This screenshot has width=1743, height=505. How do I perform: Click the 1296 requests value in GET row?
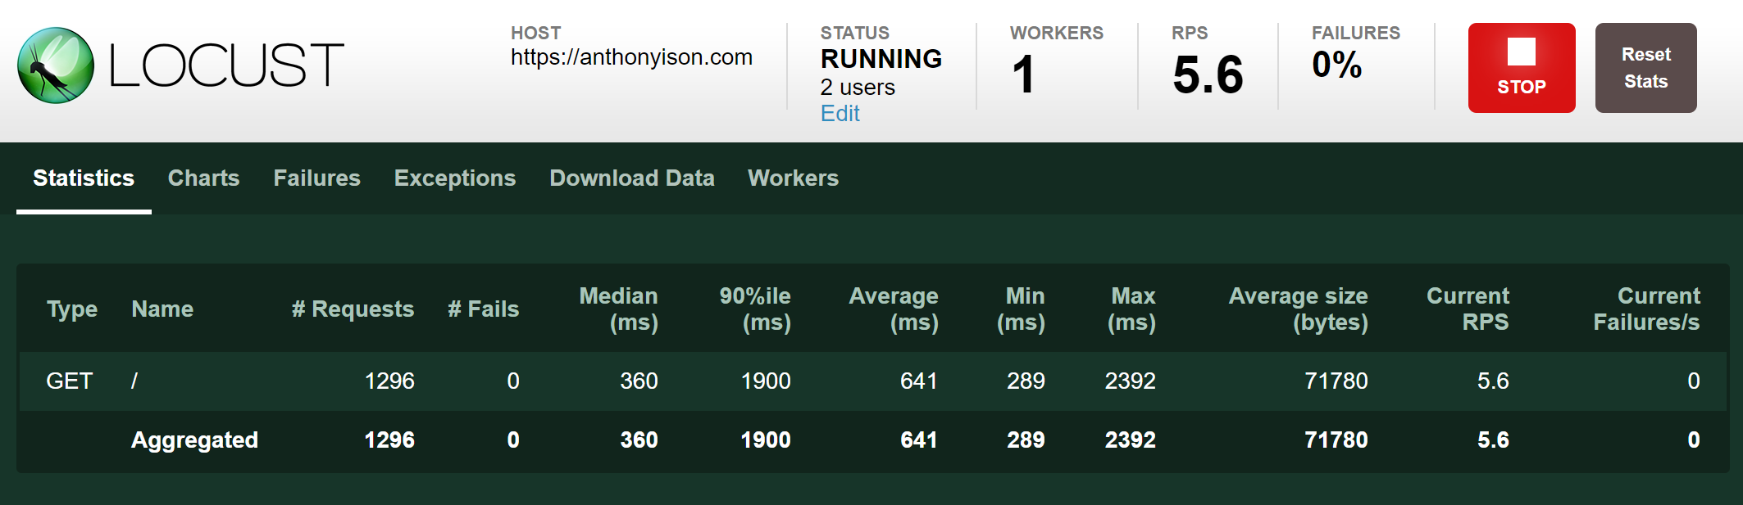389,381
